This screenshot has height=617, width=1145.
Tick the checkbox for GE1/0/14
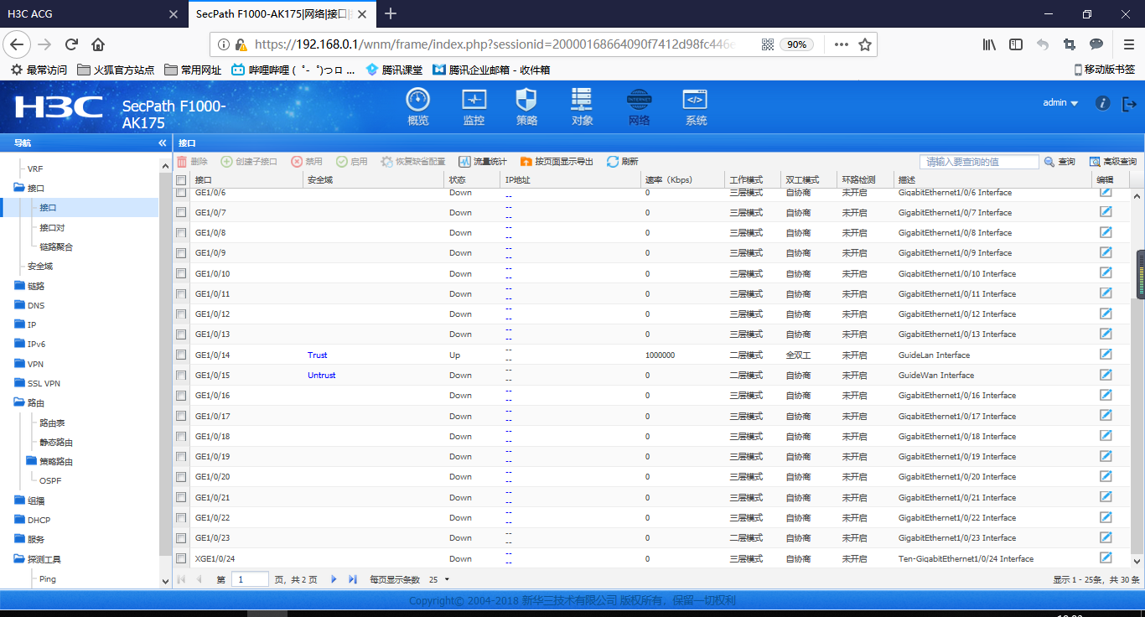[181, 355]
